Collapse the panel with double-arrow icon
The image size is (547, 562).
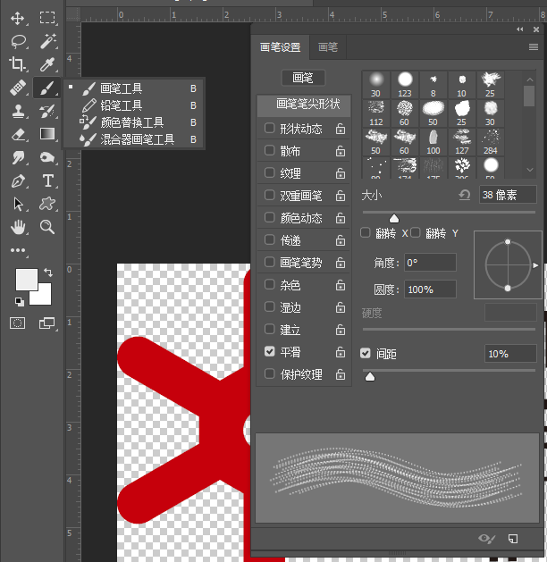click(520, 29)
